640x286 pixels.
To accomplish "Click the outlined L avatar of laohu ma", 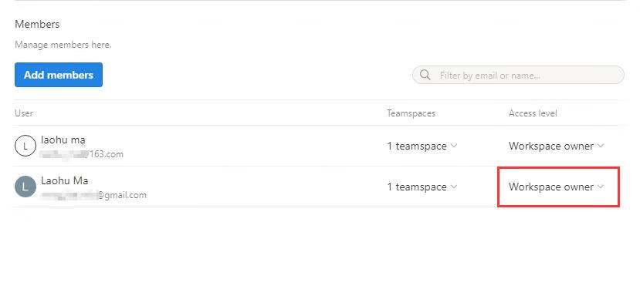I will 25,146.
